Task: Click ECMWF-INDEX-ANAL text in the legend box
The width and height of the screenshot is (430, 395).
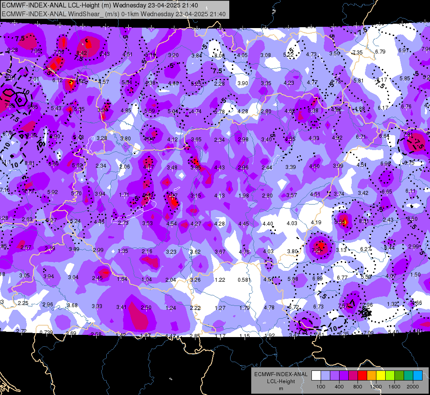Action: click(281, 374)
